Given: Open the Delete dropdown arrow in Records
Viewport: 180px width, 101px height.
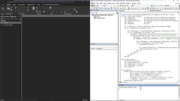Looking at the screenshot, I should [42, 12].
